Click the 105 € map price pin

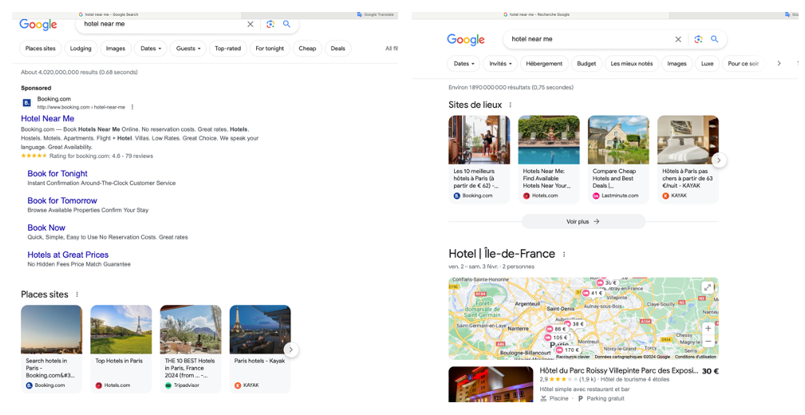pos(556,338)
